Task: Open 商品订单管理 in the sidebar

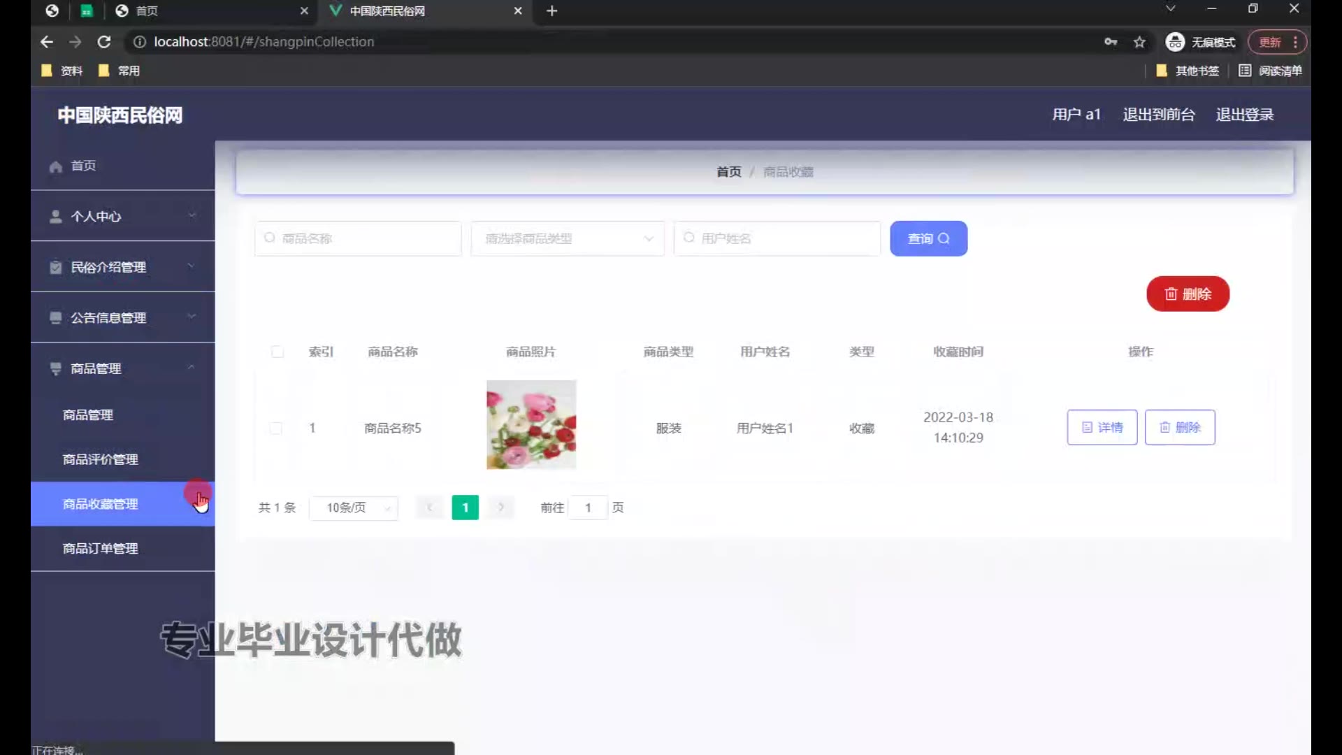Action: (x=101, y=549)
